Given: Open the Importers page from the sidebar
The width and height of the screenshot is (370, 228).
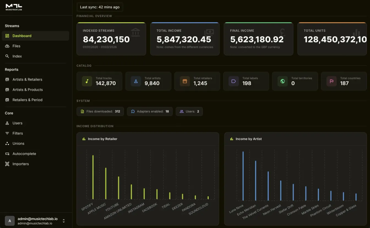Looking at the screenshot, I should [x=20, y=164].
